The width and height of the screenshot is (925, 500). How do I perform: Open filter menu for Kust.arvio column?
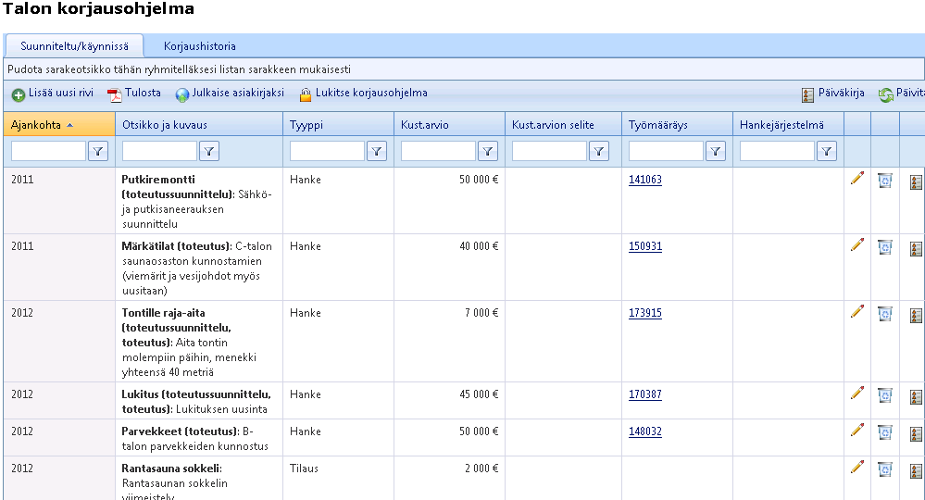[487, 152]
